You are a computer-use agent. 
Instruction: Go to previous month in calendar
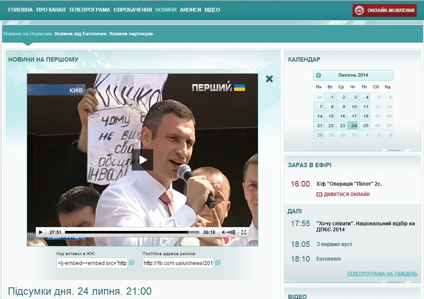tap(319, 75)
